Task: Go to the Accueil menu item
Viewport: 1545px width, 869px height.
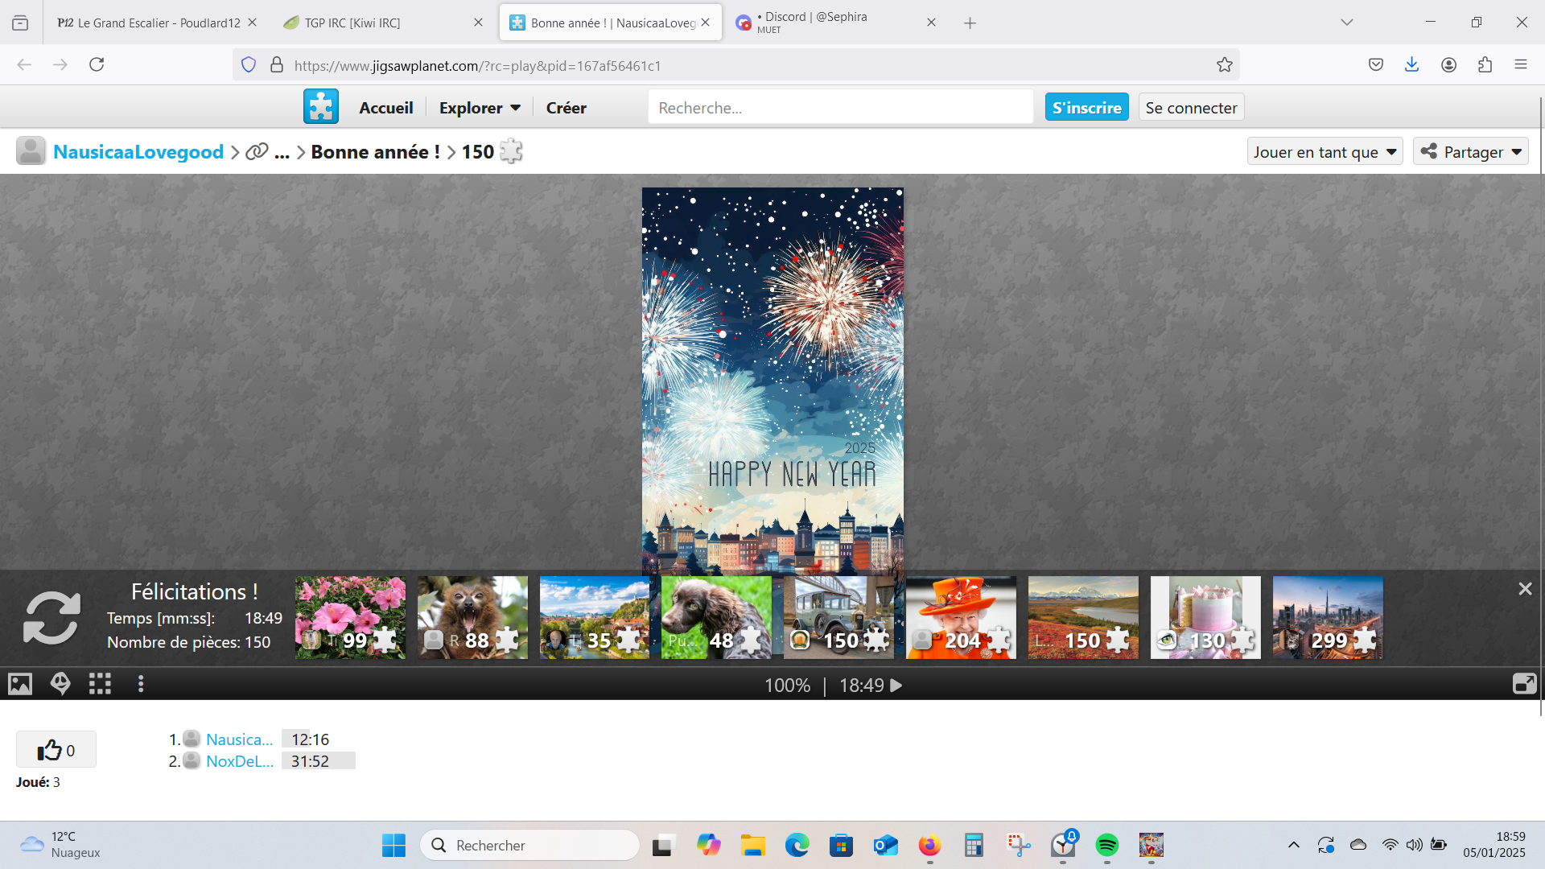Action: coord(385,108)
